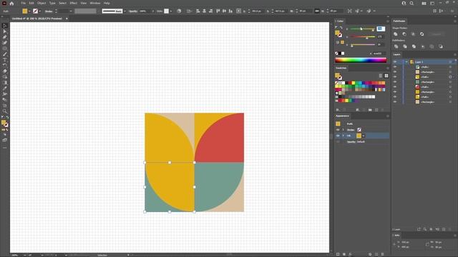458x257 pixels.
Task: Select the Eyedropper tool
Action: click(x=5, y=89)
